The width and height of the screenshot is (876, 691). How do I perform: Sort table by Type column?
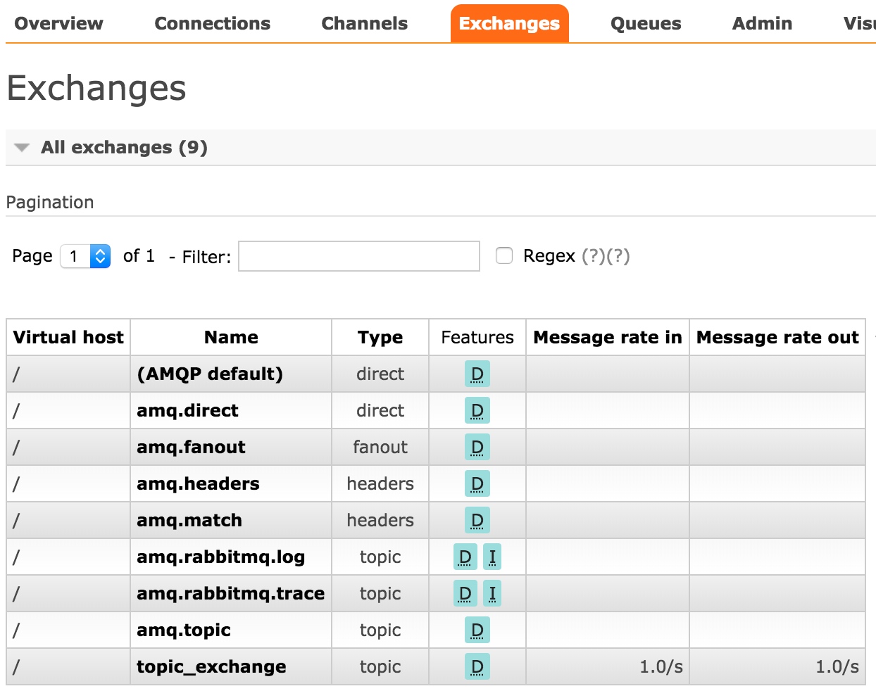(x=380, y=337)
